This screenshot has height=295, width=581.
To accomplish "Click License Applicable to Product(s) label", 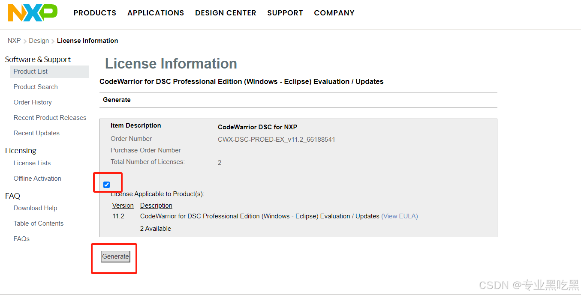I will point(157,194).
